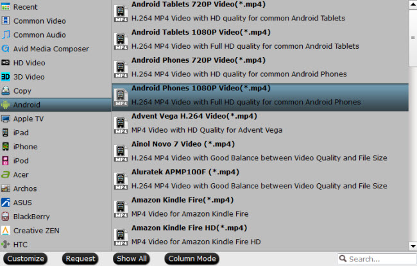Click the Avid Media Composer icon
The width and height of the screenshot is (417, 266).
click(5, 49)
